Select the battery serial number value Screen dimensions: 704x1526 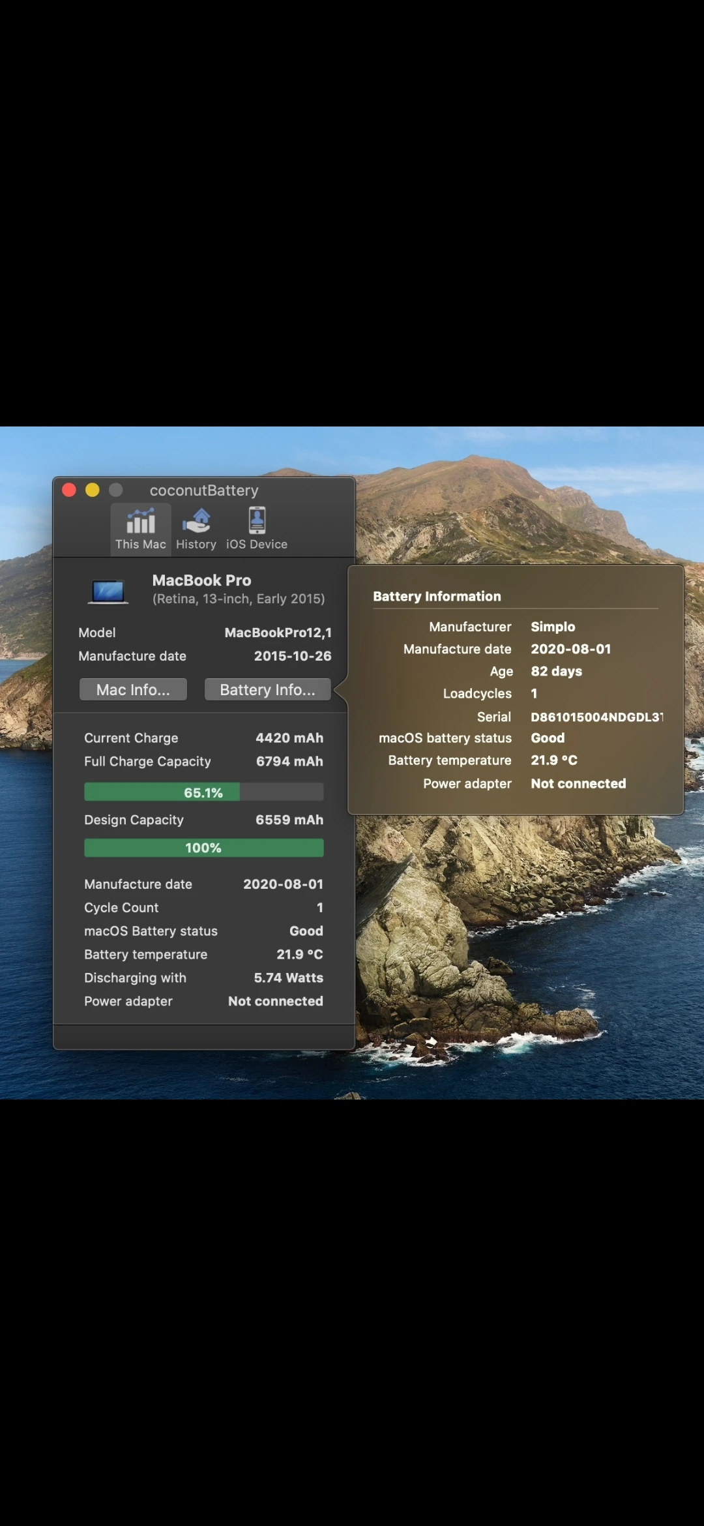596,717
